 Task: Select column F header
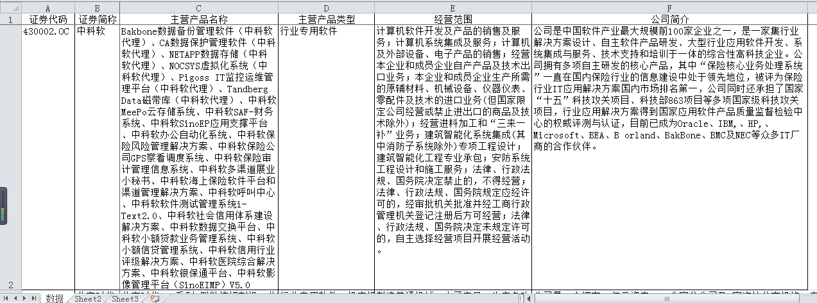[669, 6]
